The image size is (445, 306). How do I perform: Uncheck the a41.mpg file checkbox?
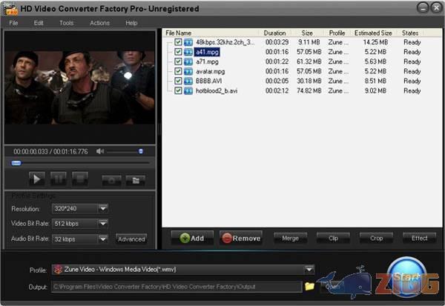tap(178, 53)
